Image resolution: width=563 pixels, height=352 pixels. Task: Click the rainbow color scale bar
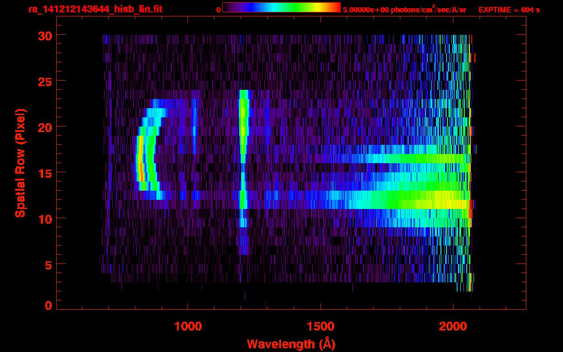tap(281, 7)
